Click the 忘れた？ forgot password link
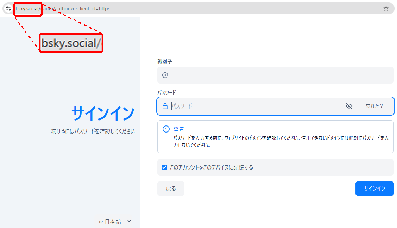 (374, 106)
